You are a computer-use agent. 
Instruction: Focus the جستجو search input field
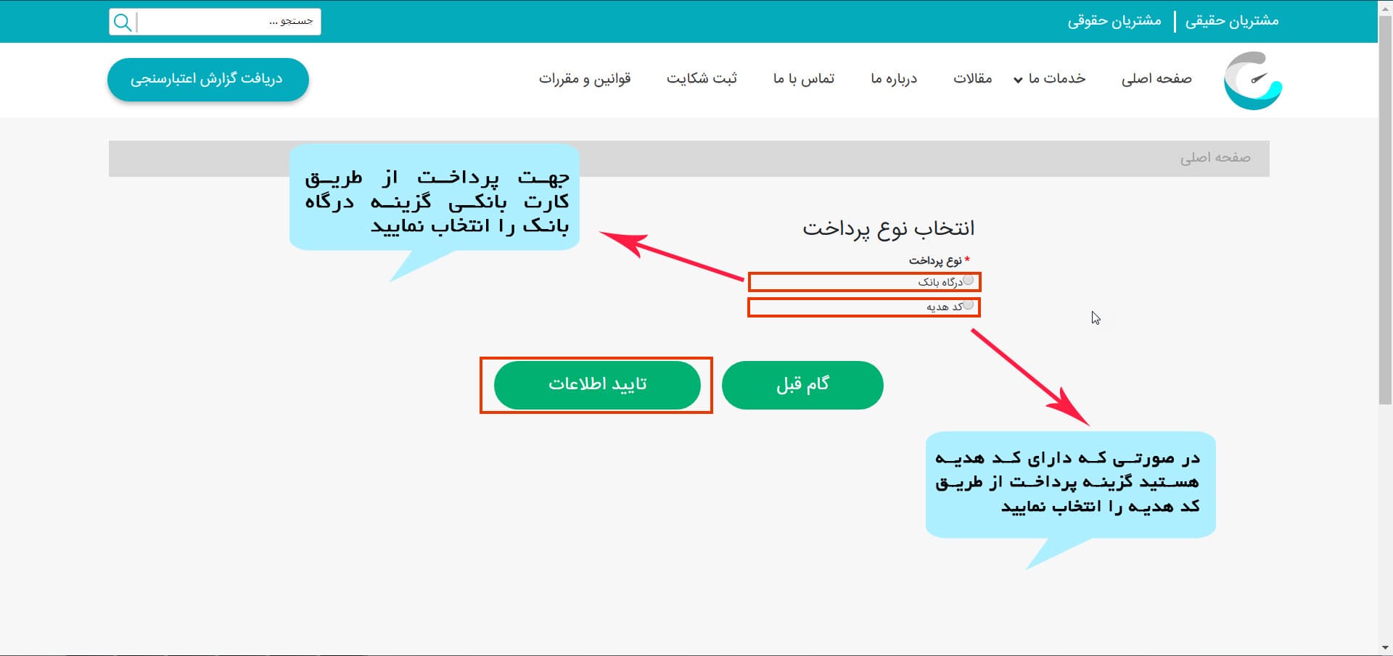(228, 22)
